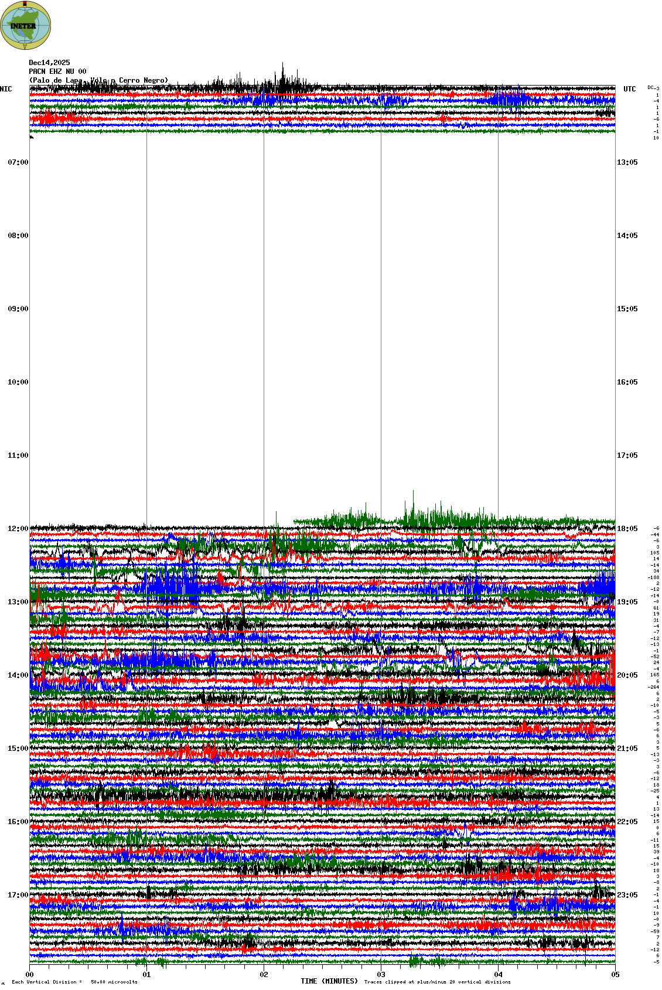Click the Dec14,2025 date label
Screen dimensions: 662x990
(x=49, y=63)
